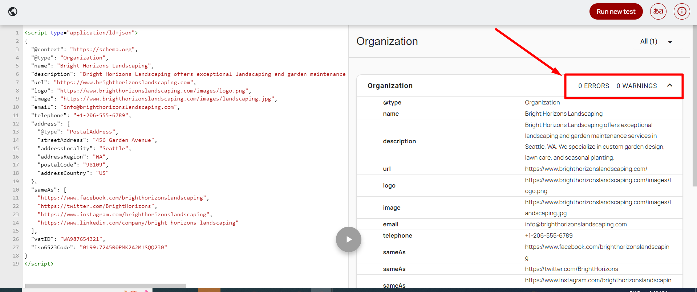697x292 pixels.
Task: Click the url value brighthorizonslandscaping.com
Action: [x=586, y=169]
